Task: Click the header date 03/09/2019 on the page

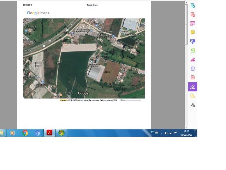Action: click(28, 5)
